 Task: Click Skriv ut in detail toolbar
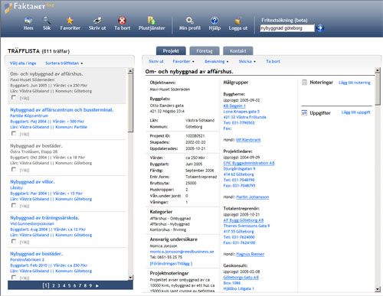(x=156, y=61)
